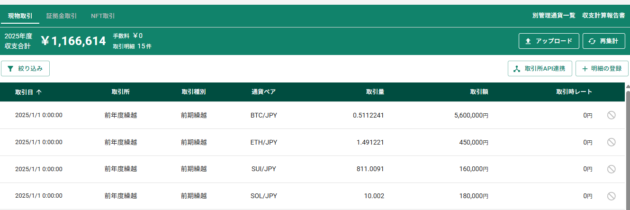The height and width of the screenshot is (210, 630).
Task: Click 前年度繰越 in the BTC/JPY row
Action: 121,115
